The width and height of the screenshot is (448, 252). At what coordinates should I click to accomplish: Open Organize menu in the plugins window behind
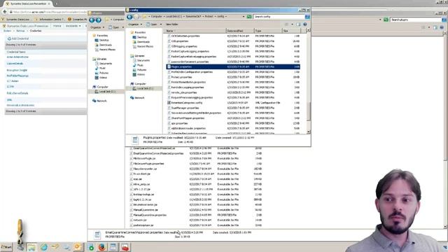[x=97, y=27]
